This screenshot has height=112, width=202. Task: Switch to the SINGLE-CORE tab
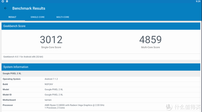37,17
